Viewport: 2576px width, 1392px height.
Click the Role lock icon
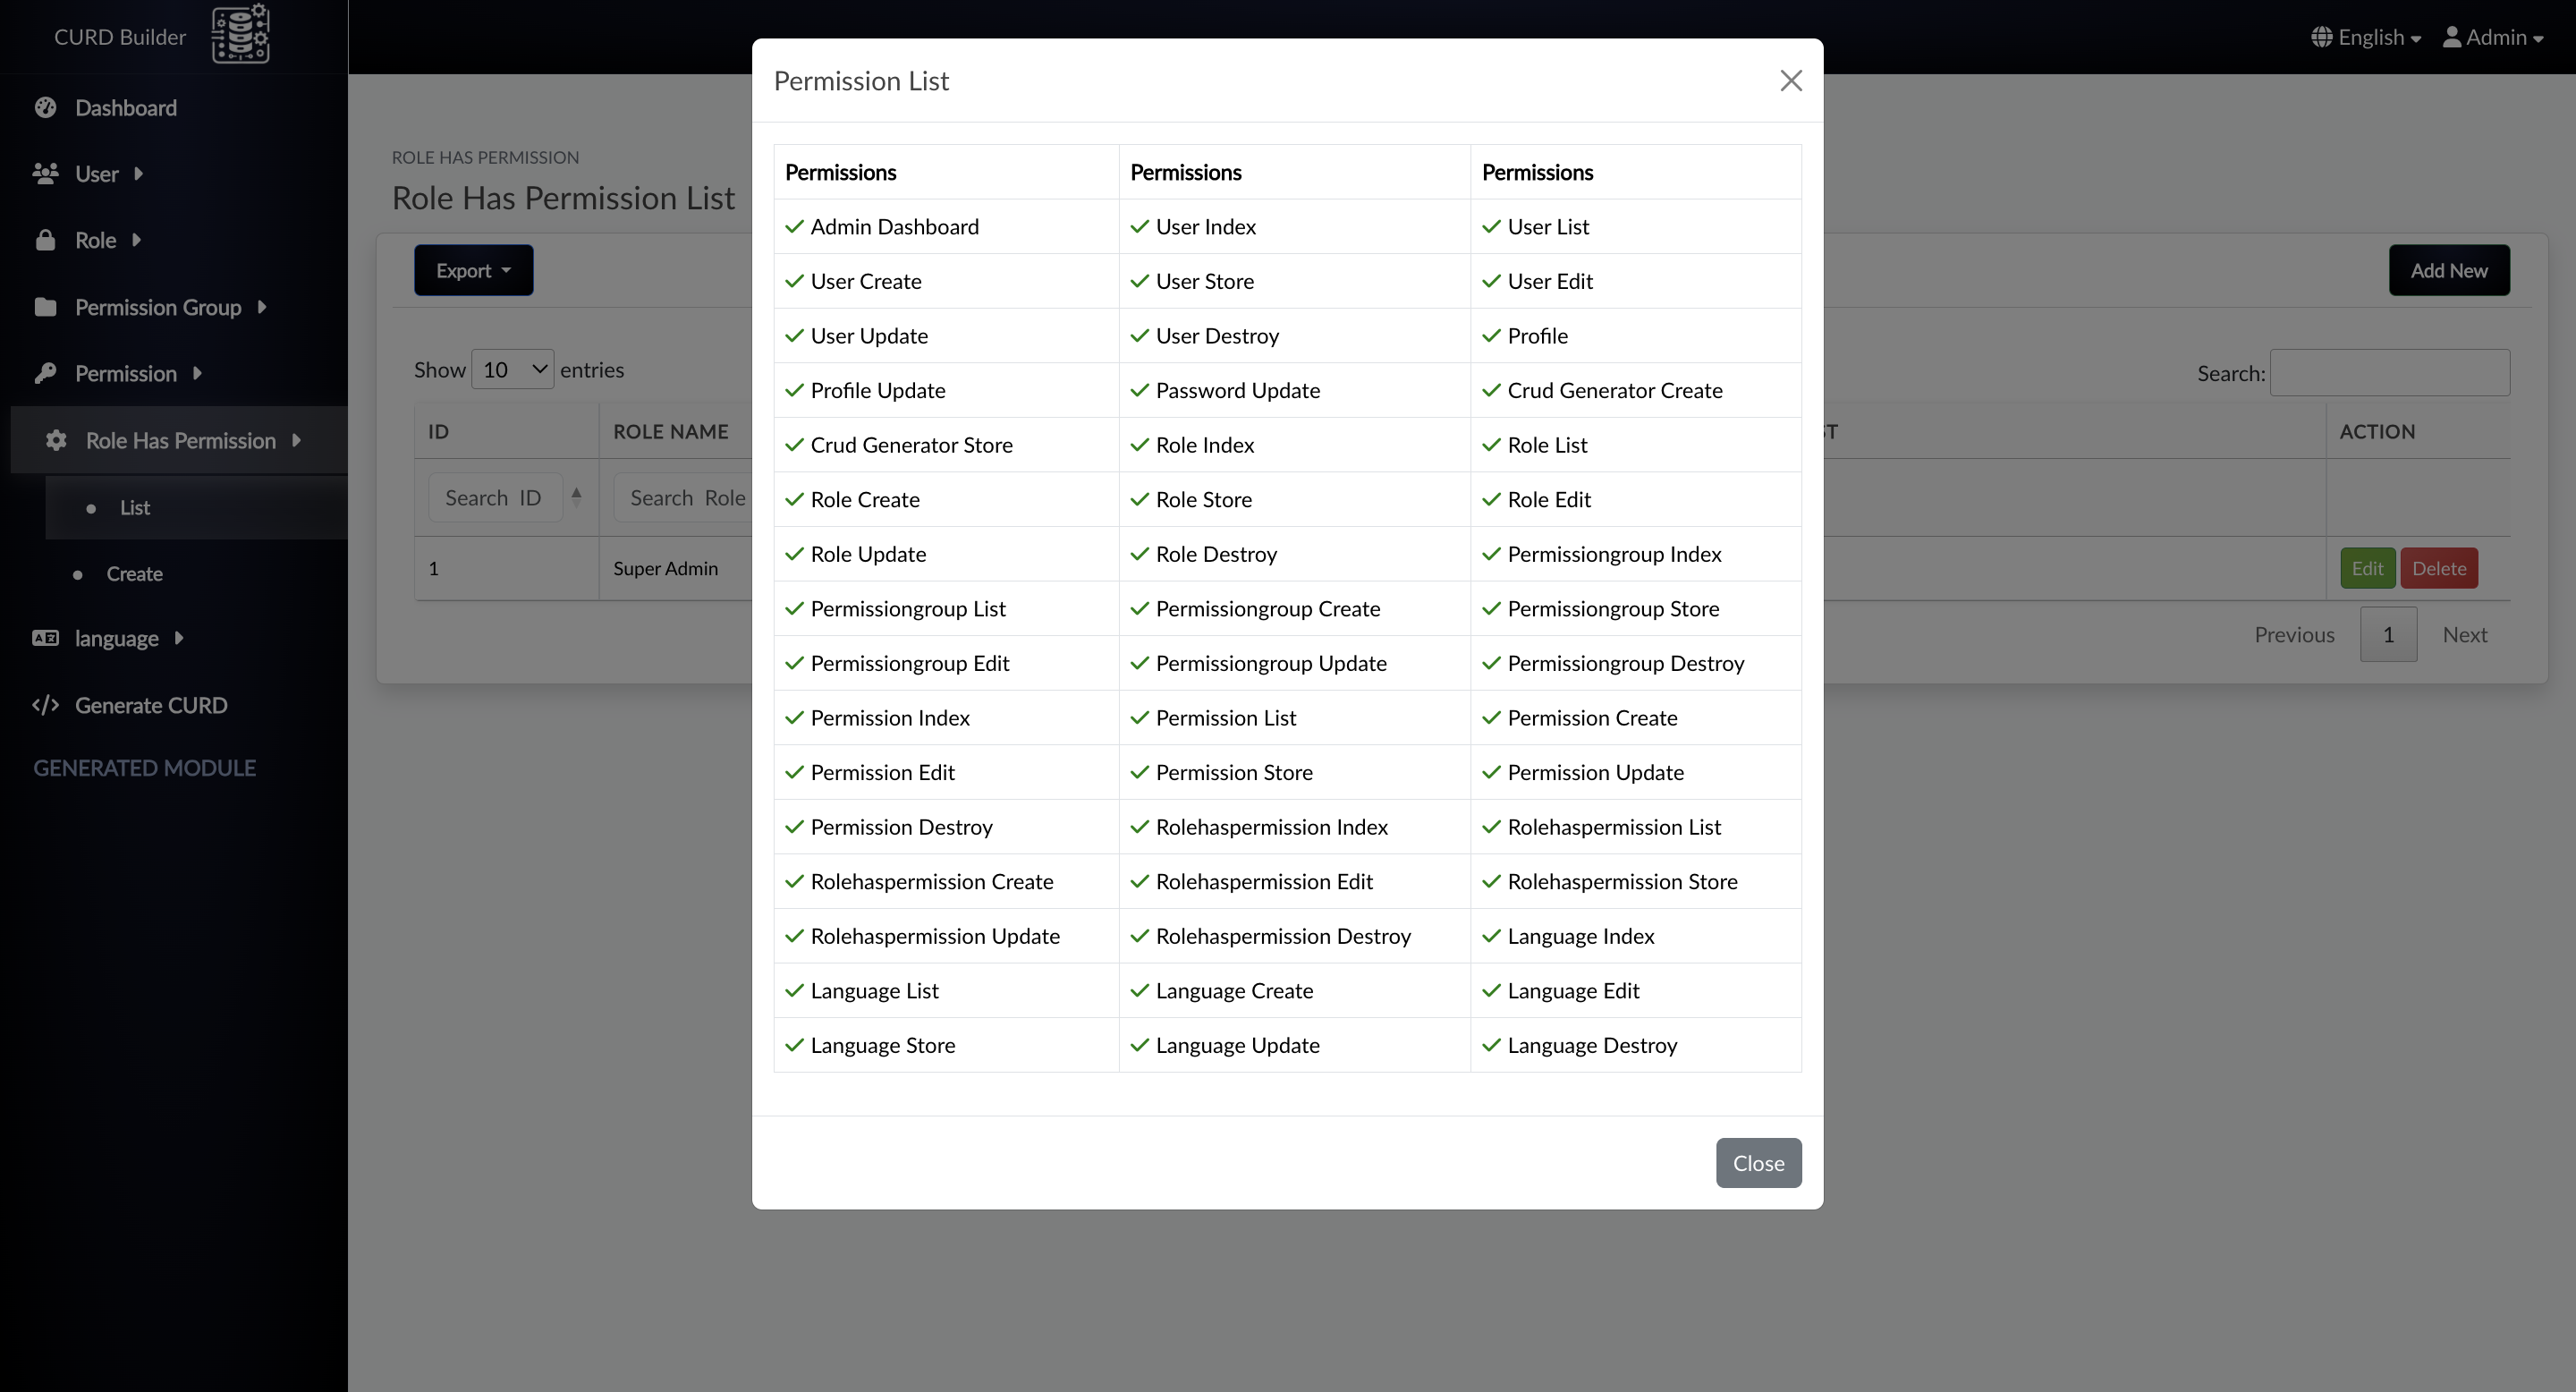(x=45, y=240)
